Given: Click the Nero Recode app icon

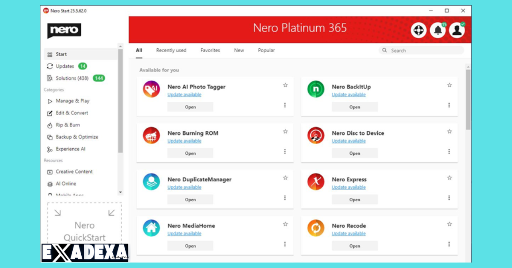Looking at the screenshot, I should (316, 228).
